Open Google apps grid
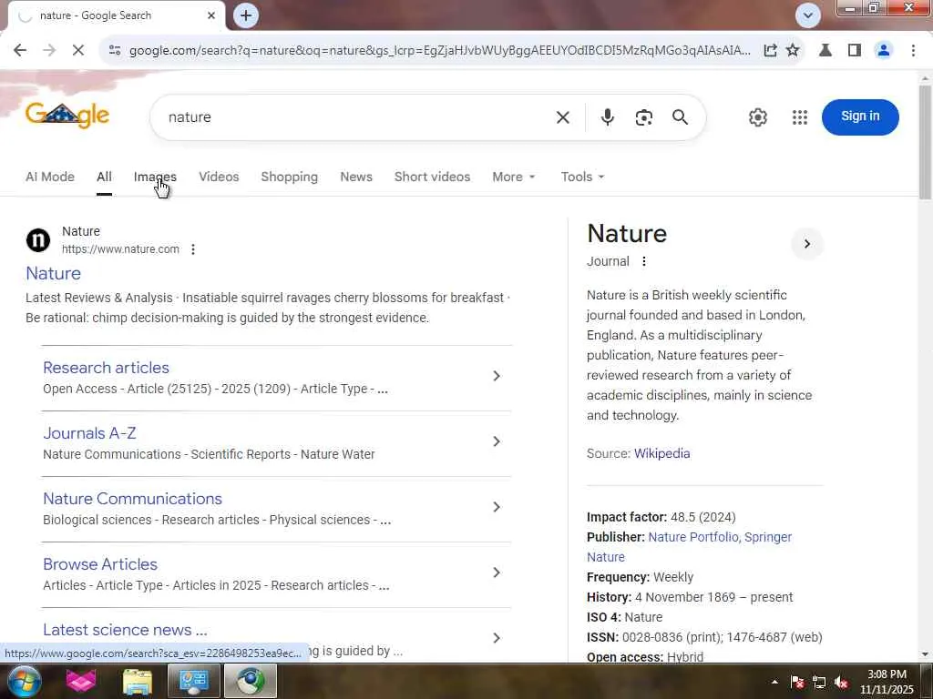Screen dimensions: 933x699 click(x=800, y=117)
